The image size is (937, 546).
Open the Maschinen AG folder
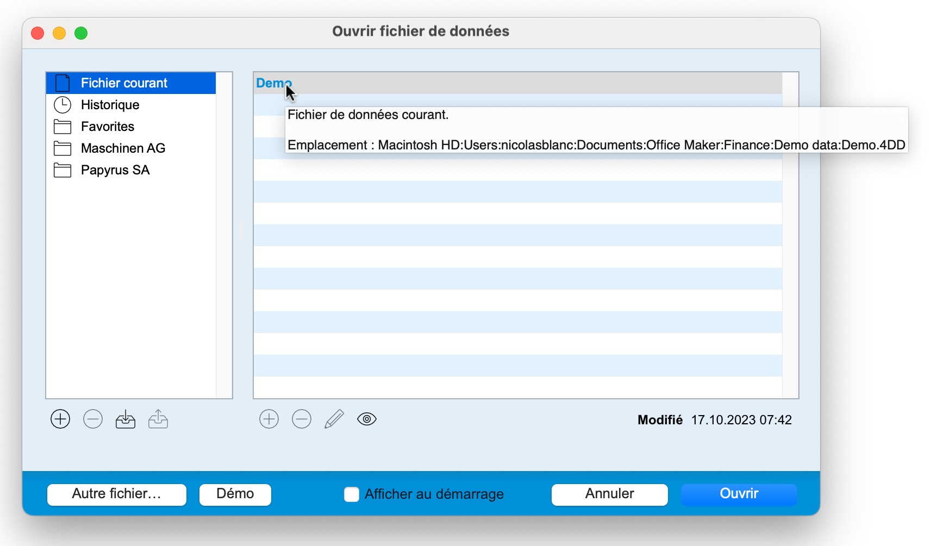[x=123, y=148]
